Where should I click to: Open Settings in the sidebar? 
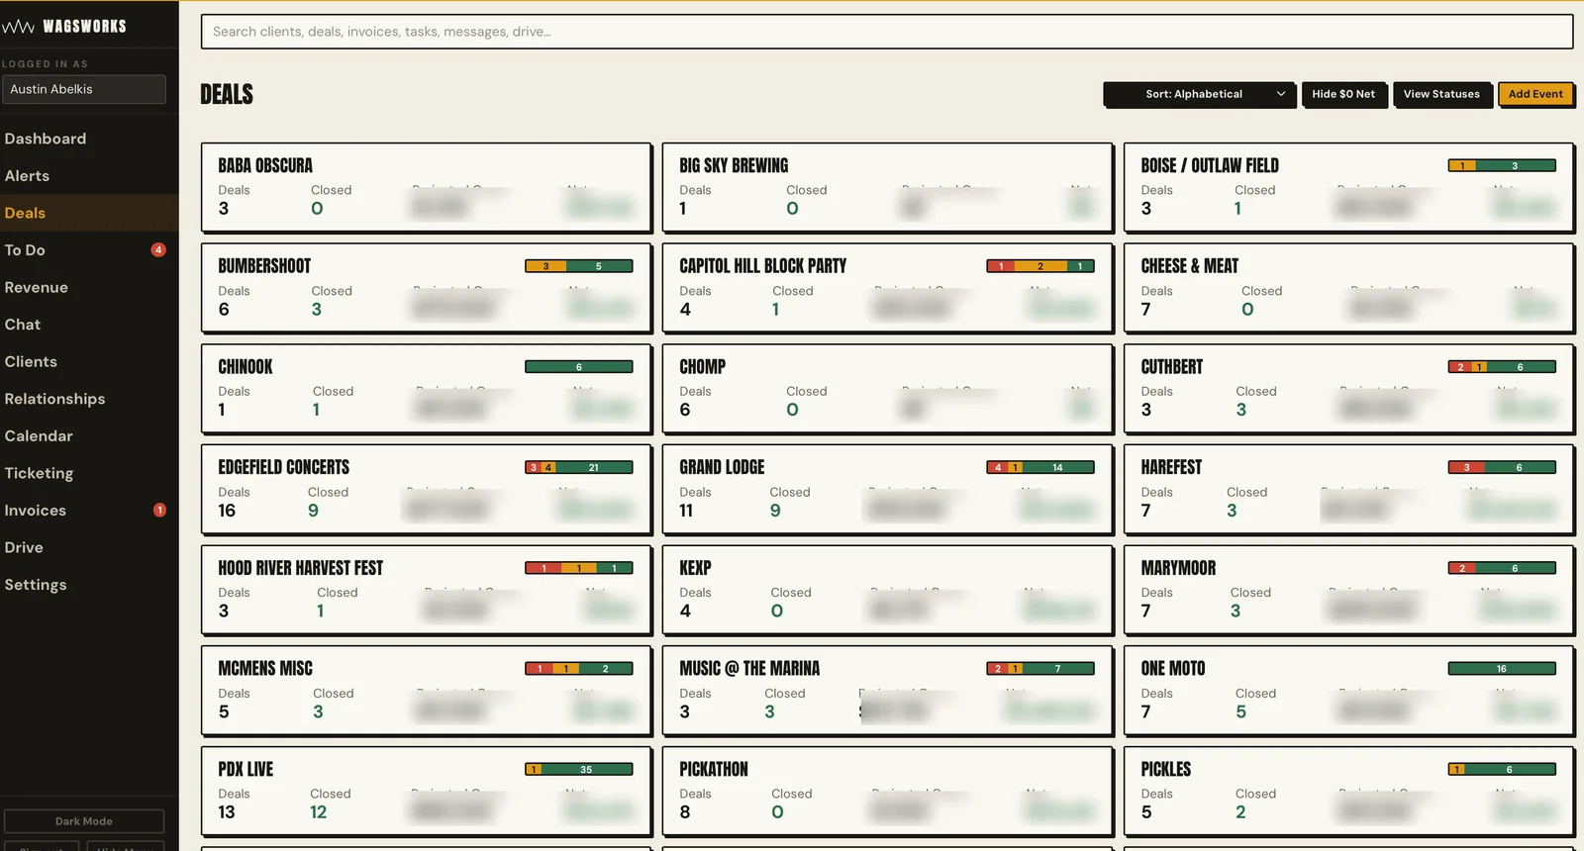click(x=36, y=585)
